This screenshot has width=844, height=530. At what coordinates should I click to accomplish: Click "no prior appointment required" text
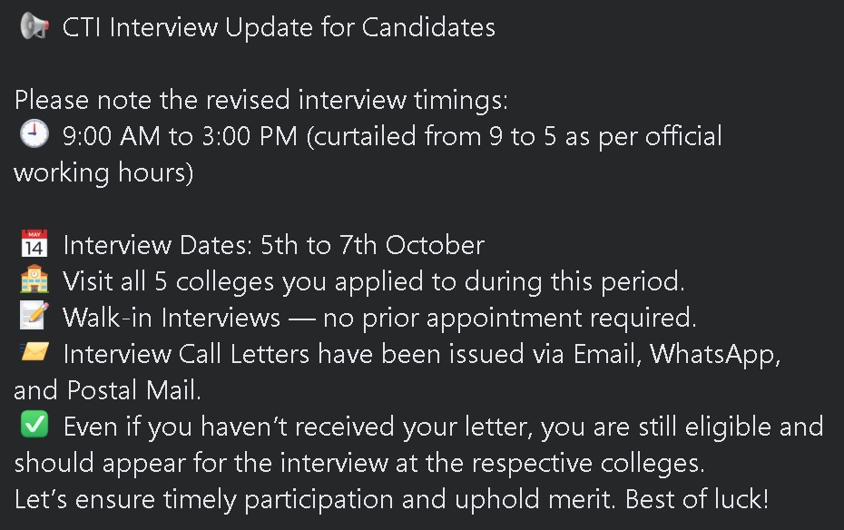[x=504, y=318]
